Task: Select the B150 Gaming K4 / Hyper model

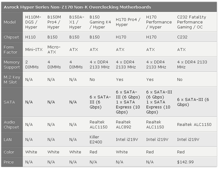Action: pos(100,22)
